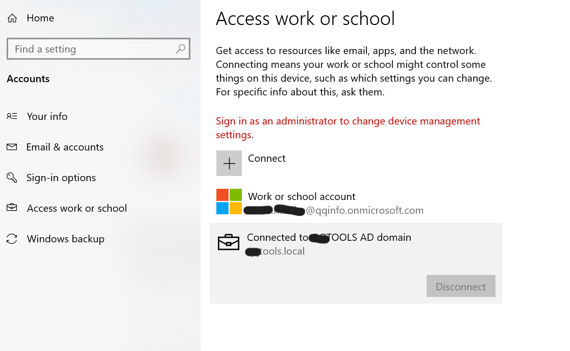The width and height of the screenshot is (570, 351).
Task: Click the Connect option
Action: click(266, 158)
